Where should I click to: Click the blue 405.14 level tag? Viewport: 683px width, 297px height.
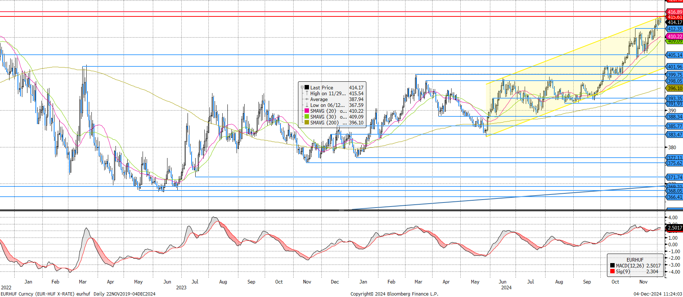(675, 55)
